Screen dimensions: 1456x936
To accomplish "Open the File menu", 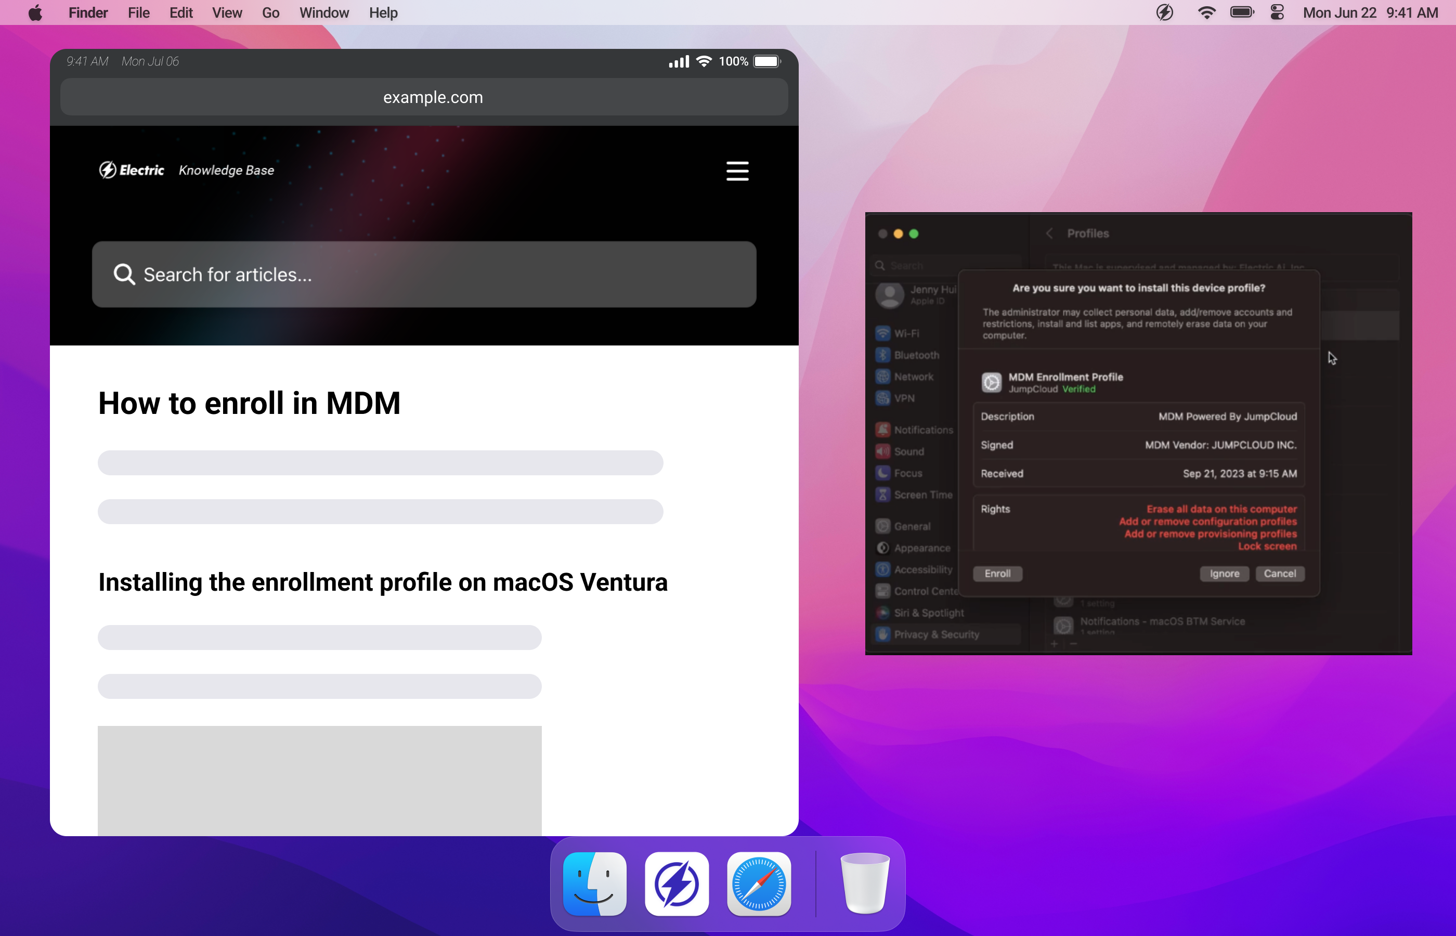I will pos(138,13).
